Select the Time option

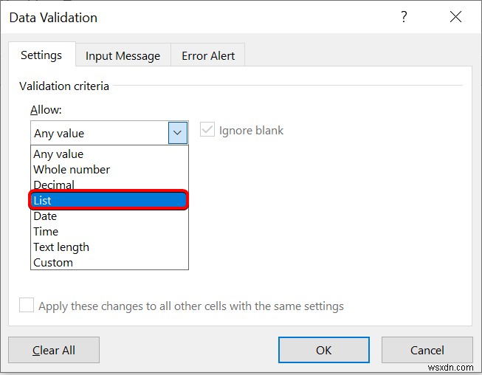109,232
